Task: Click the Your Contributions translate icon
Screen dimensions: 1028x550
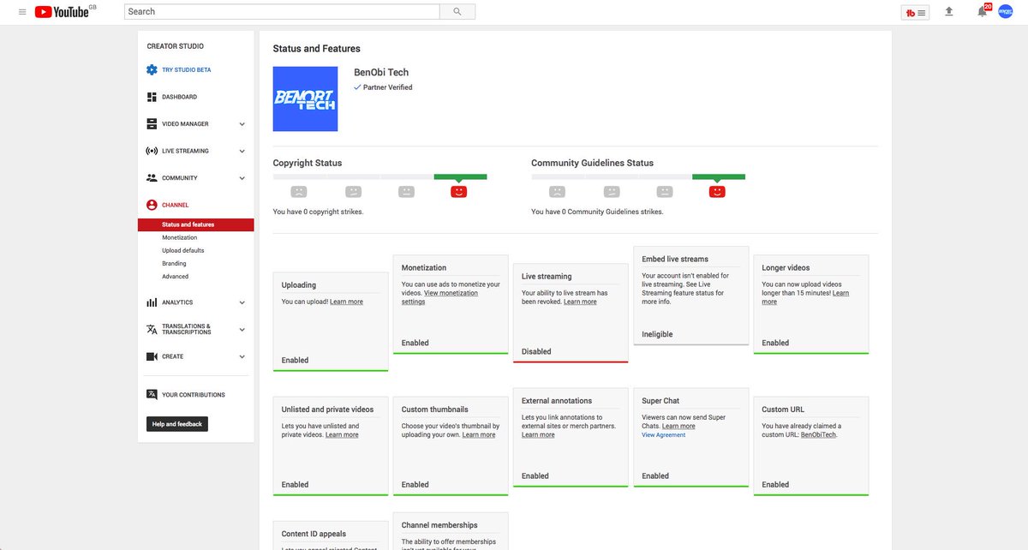Action: pos(152,395)
